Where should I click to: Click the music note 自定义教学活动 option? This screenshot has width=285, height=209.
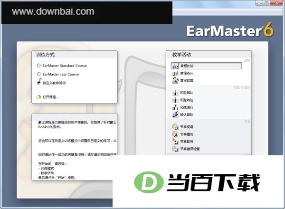pos(51,82)
